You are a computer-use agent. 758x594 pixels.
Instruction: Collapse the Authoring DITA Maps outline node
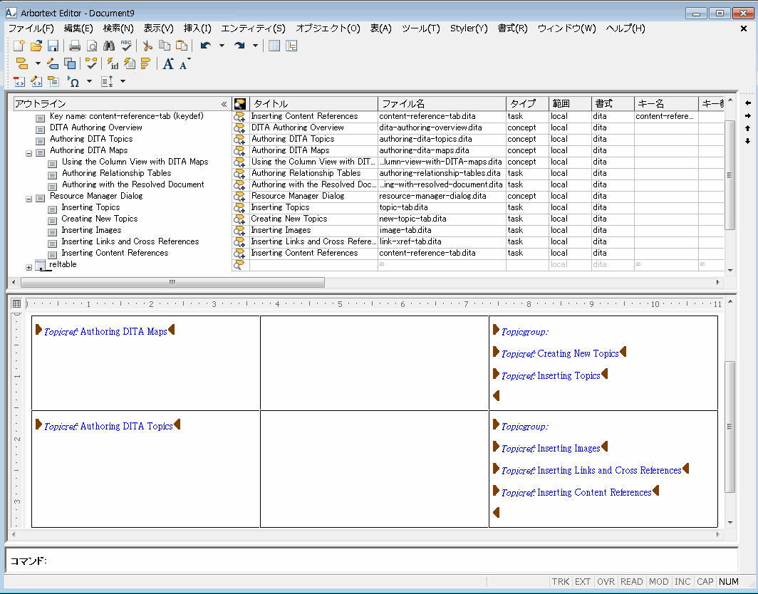click(x=28, y=152)
